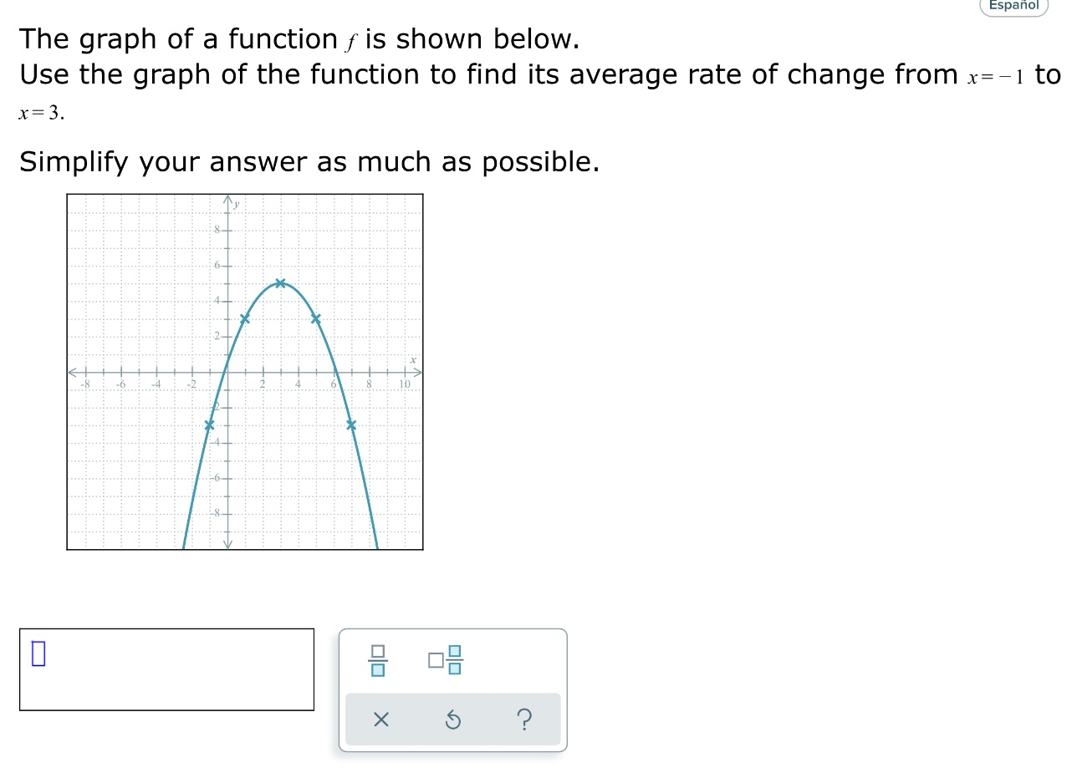Click the plotted point at (-1, -3)

210,425
